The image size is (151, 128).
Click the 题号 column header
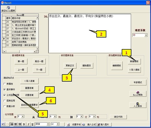[x=9, y=18]
